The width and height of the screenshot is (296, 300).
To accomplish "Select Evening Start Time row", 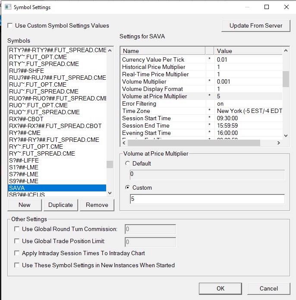I will [202, 133].
